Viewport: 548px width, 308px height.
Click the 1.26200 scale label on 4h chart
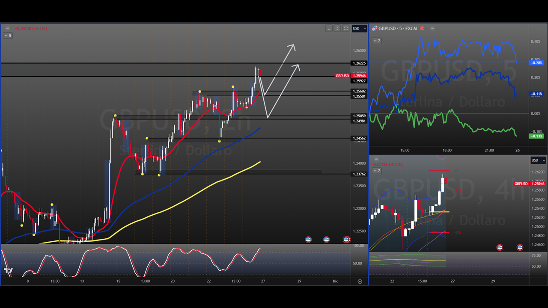(538, 172)
